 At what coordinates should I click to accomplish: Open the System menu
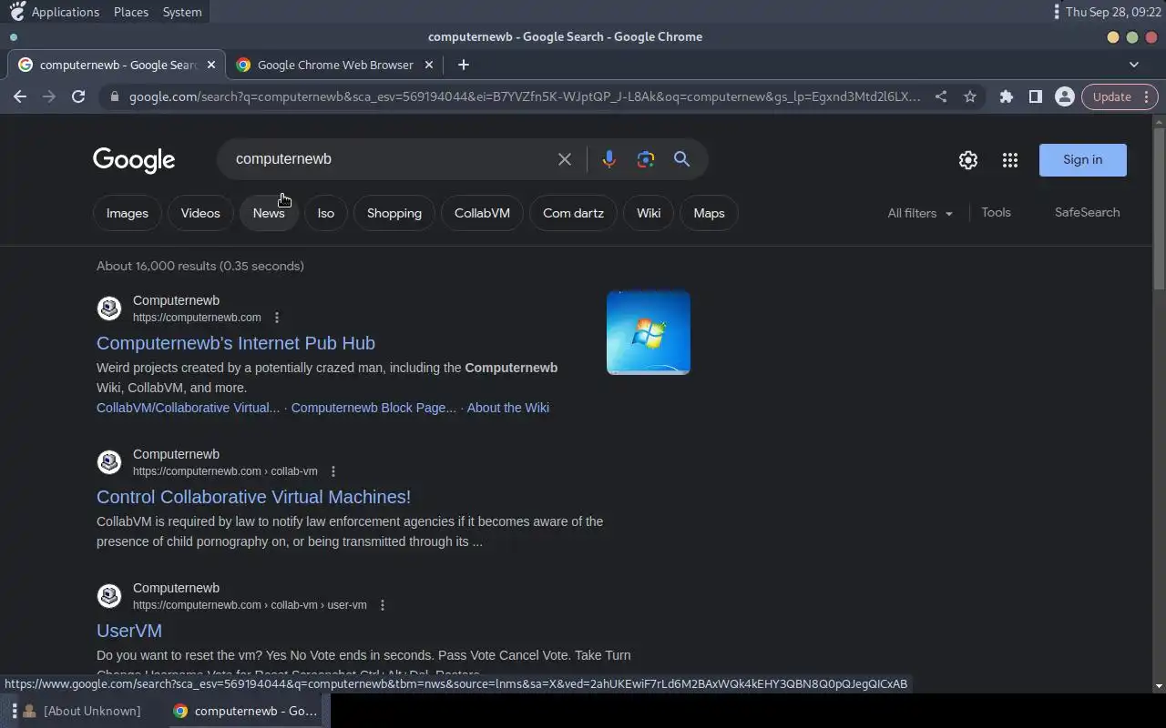[182, 12]
